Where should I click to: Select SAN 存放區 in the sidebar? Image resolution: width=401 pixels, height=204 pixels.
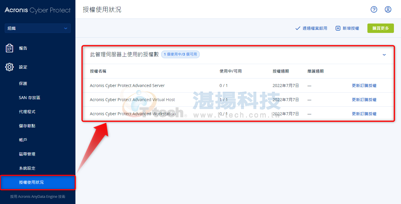[x=29, y=98]
